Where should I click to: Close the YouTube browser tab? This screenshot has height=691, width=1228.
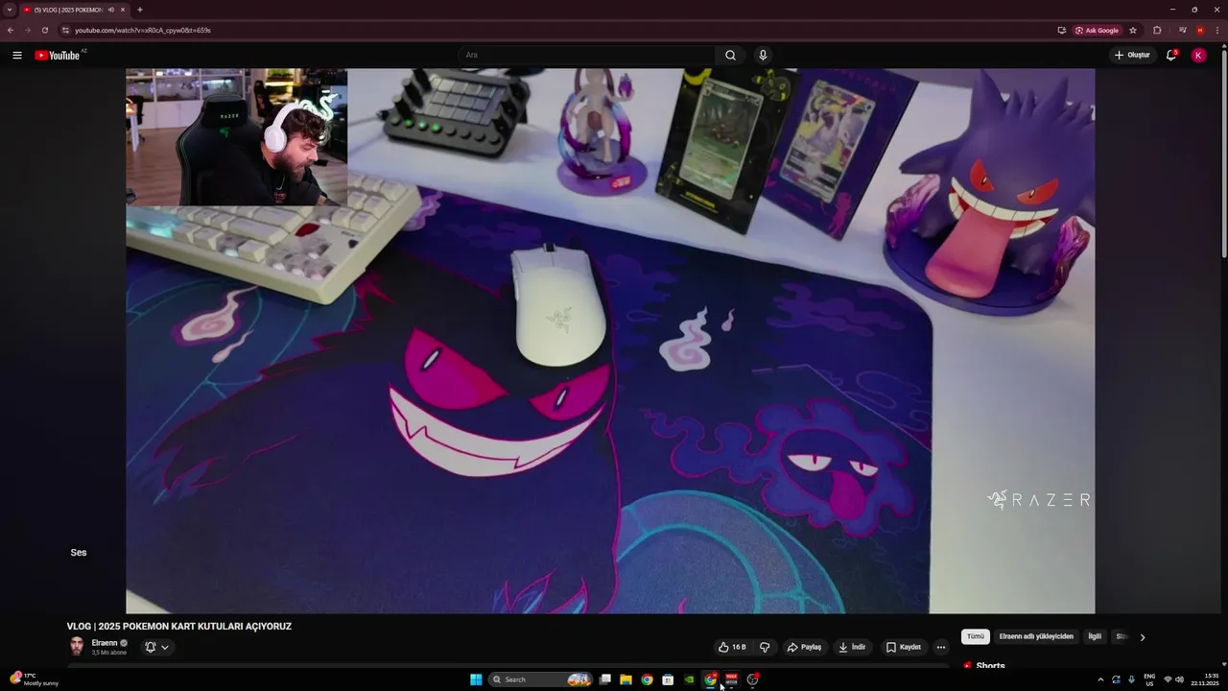pyautogui.click(x=123, y=10)
